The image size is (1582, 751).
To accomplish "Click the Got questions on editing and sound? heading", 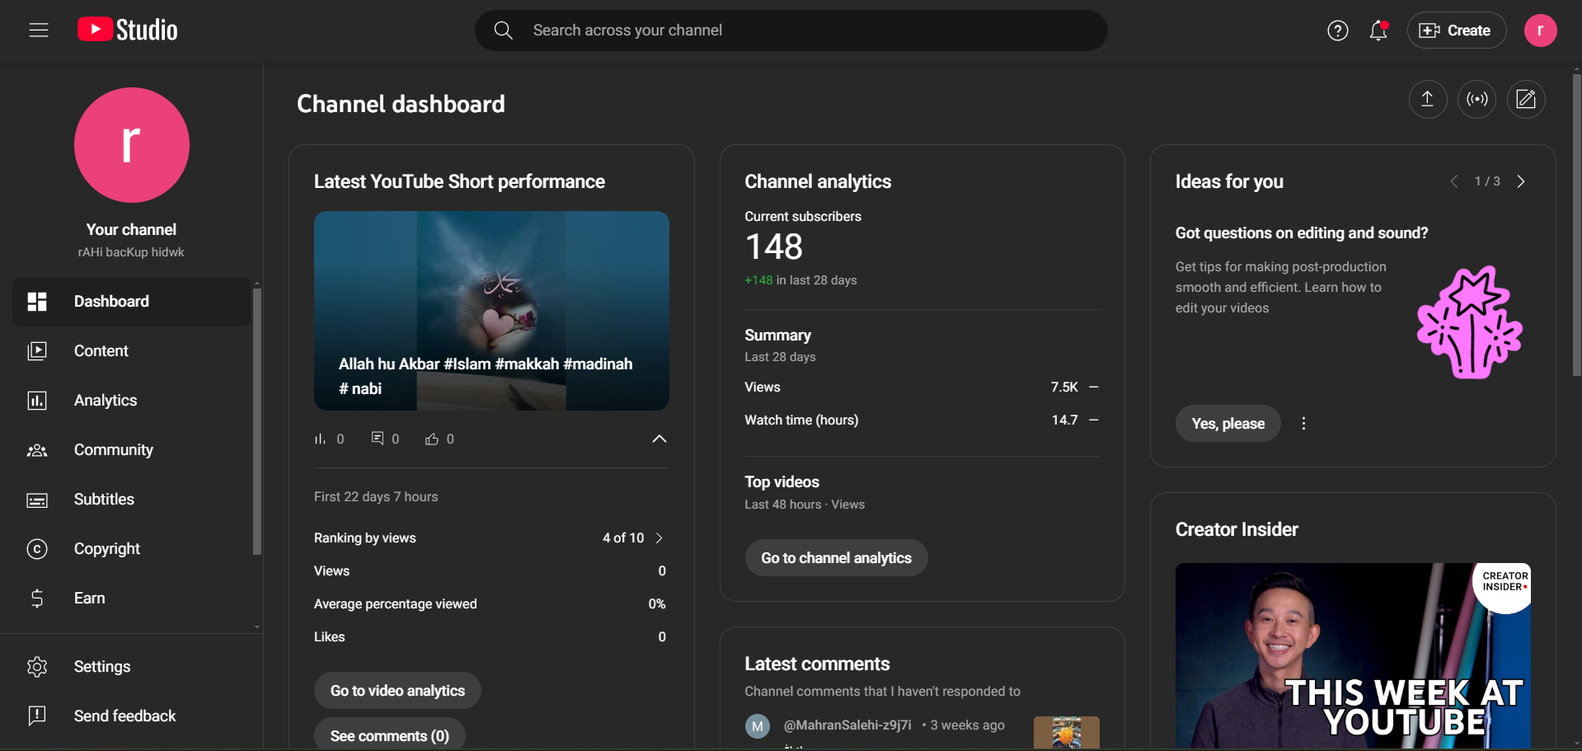I will 1302,233.
